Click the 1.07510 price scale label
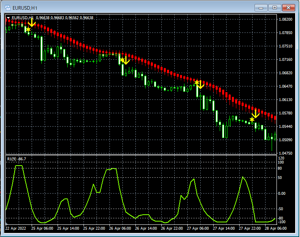This screenshot has height=237, width=300. coord(286,46)
